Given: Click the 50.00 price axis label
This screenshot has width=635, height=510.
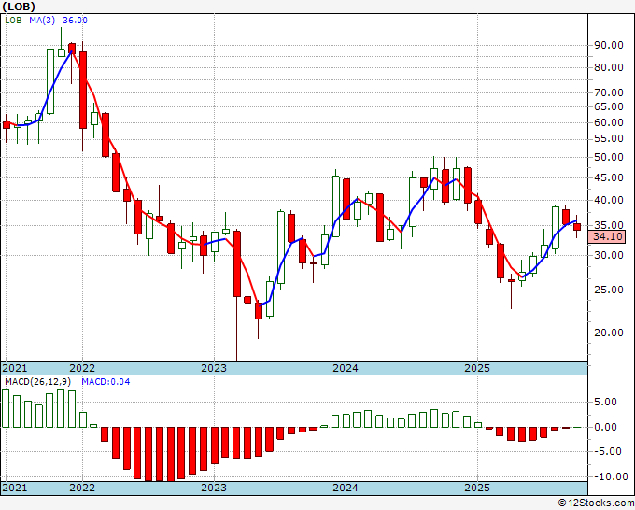Looking at the screenshot, I should 609,157.
